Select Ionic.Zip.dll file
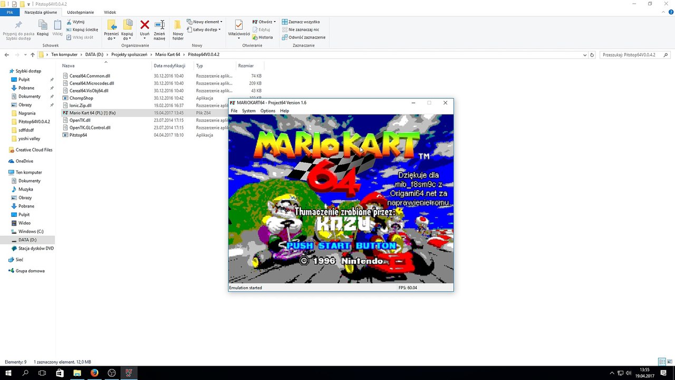 [x=80, y=106]
